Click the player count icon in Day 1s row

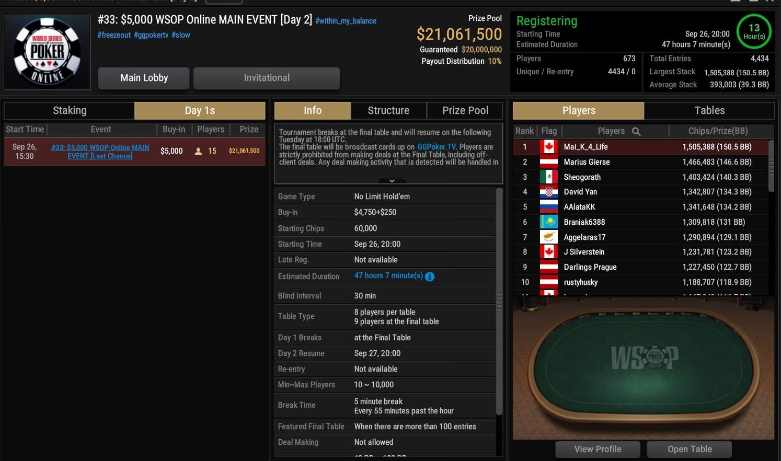198,151
